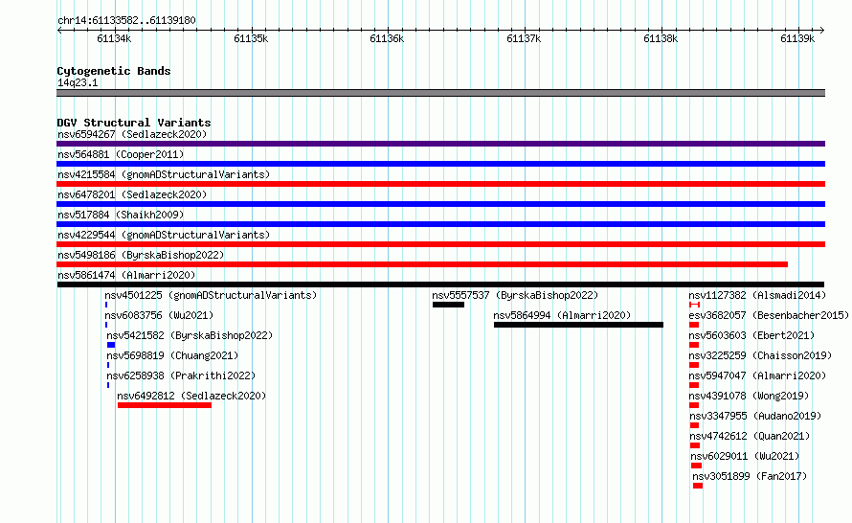Click the nsv6083756 (Wu2021) label
Screen dimensions: 852x523
click(x=159, y=315)
